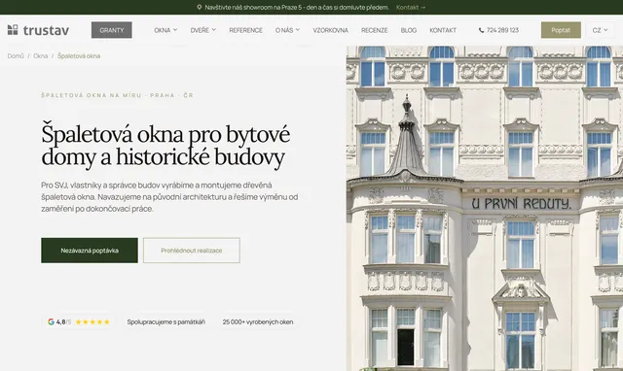Screen dimensions: 623x371
Task: Open the CZ language selector
Action: (x=600, y=30)
